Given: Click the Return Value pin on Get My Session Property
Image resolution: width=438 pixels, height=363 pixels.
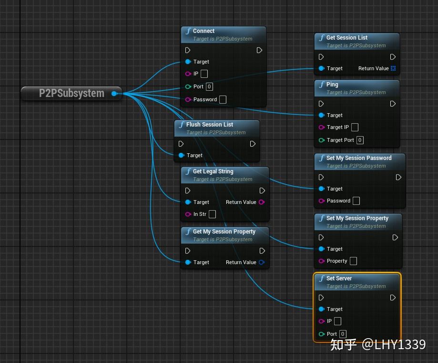Looking at the screenshot, I should point(263,262).
